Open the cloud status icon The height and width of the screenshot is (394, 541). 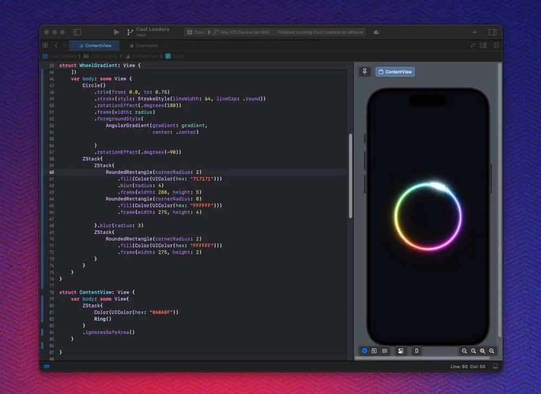tap(377, 32)
